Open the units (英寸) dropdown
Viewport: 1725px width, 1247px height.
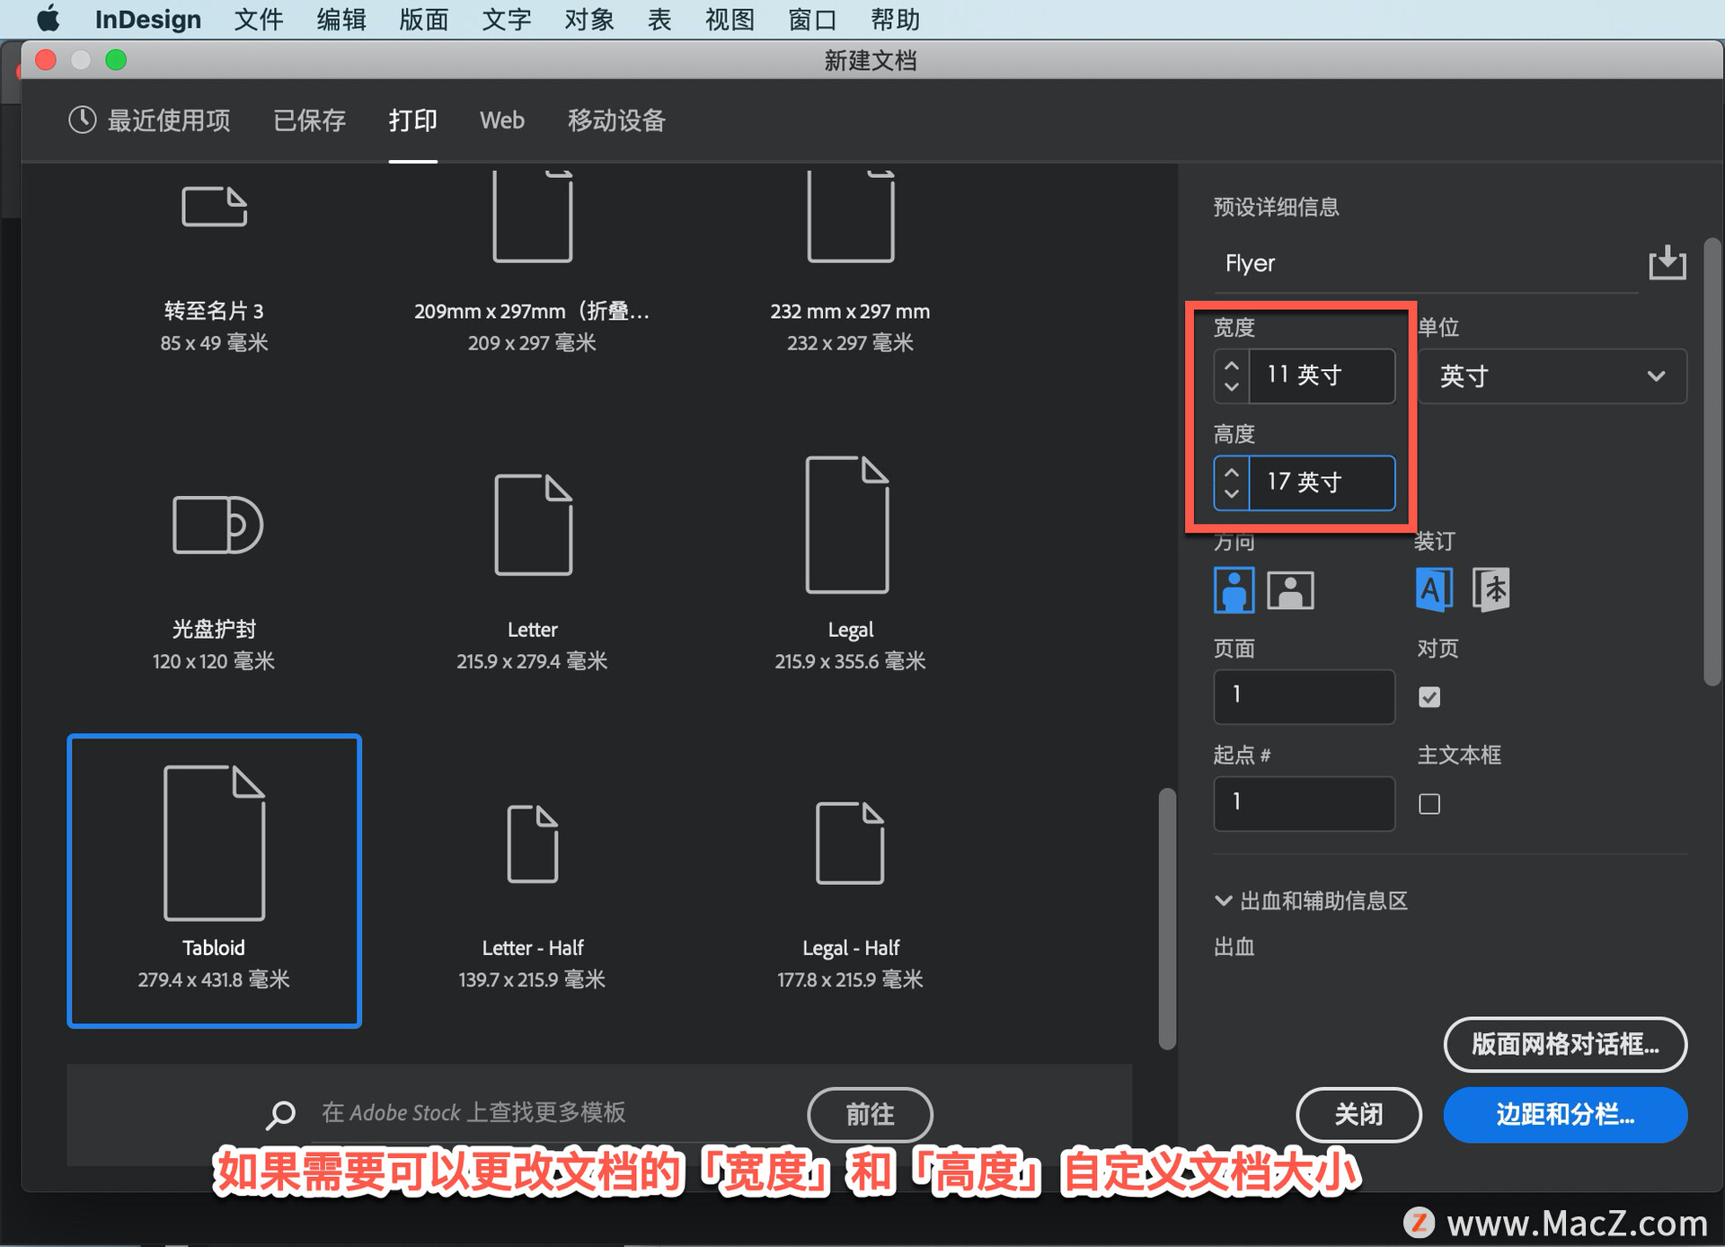point(1552,376)
